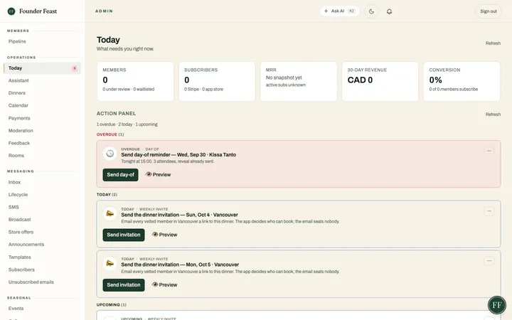Go to Lifecycle messaging

pos(18,194)
